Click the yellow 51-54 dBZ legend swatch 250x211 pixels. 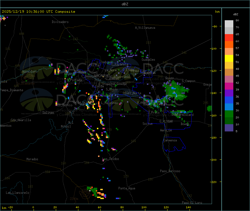click(229, 59)
